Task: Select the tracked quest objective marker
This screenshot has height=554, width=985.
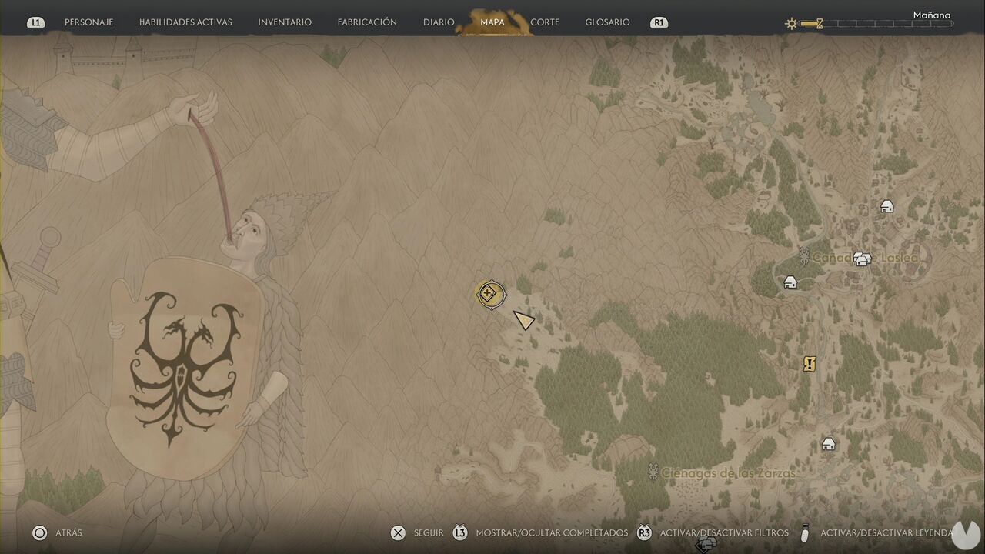Action: click(489, 294)
